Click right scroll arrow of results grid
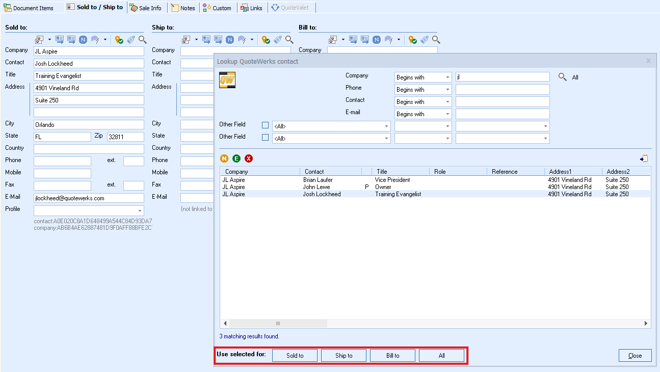The height and width of the screenshot is (372, 660). coord(646,323)
